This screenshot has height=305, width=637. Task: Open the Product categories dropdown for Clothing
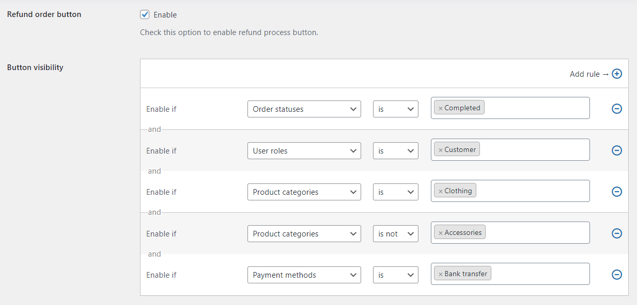pyautogui.click(x=304, y=192)
